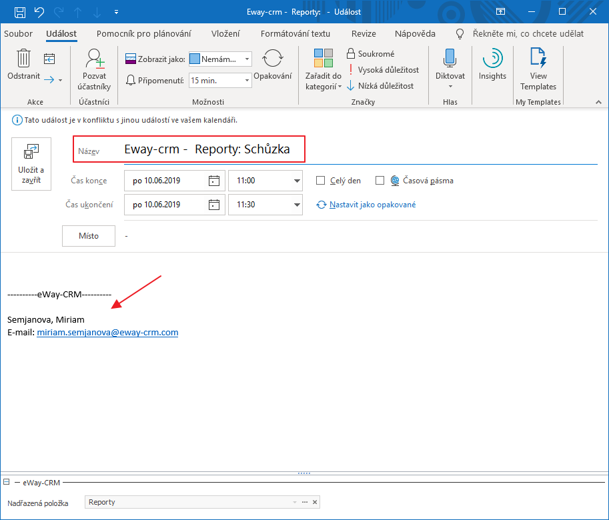Toggle the Časová pásma checkbox
Screen dimensions: 609x520
(380, 181)
